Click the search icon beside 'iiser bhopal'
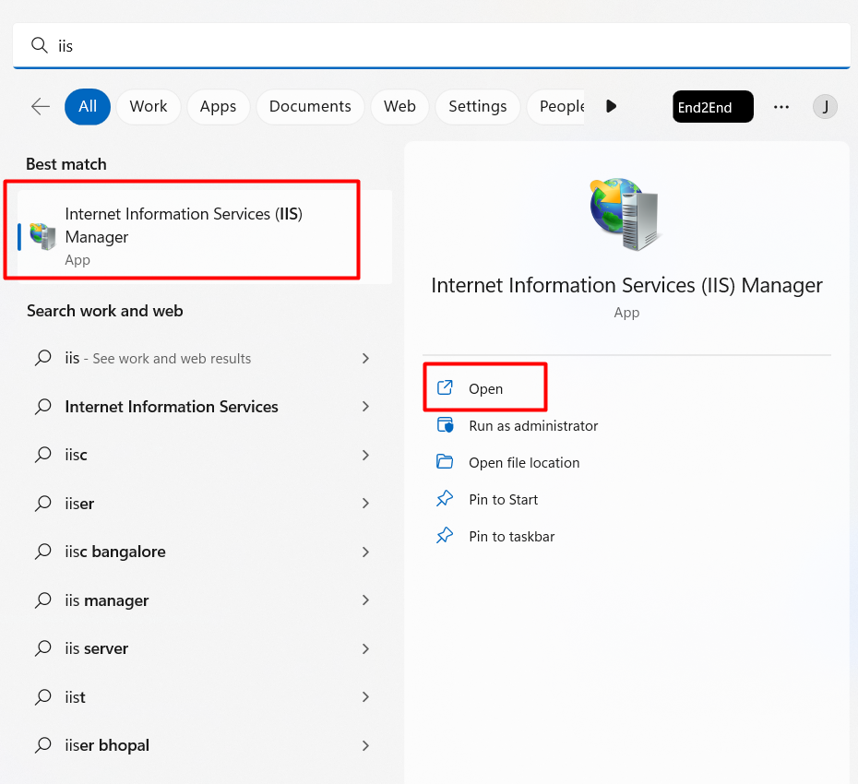The image size is (858, 784). tap(42, 745)
